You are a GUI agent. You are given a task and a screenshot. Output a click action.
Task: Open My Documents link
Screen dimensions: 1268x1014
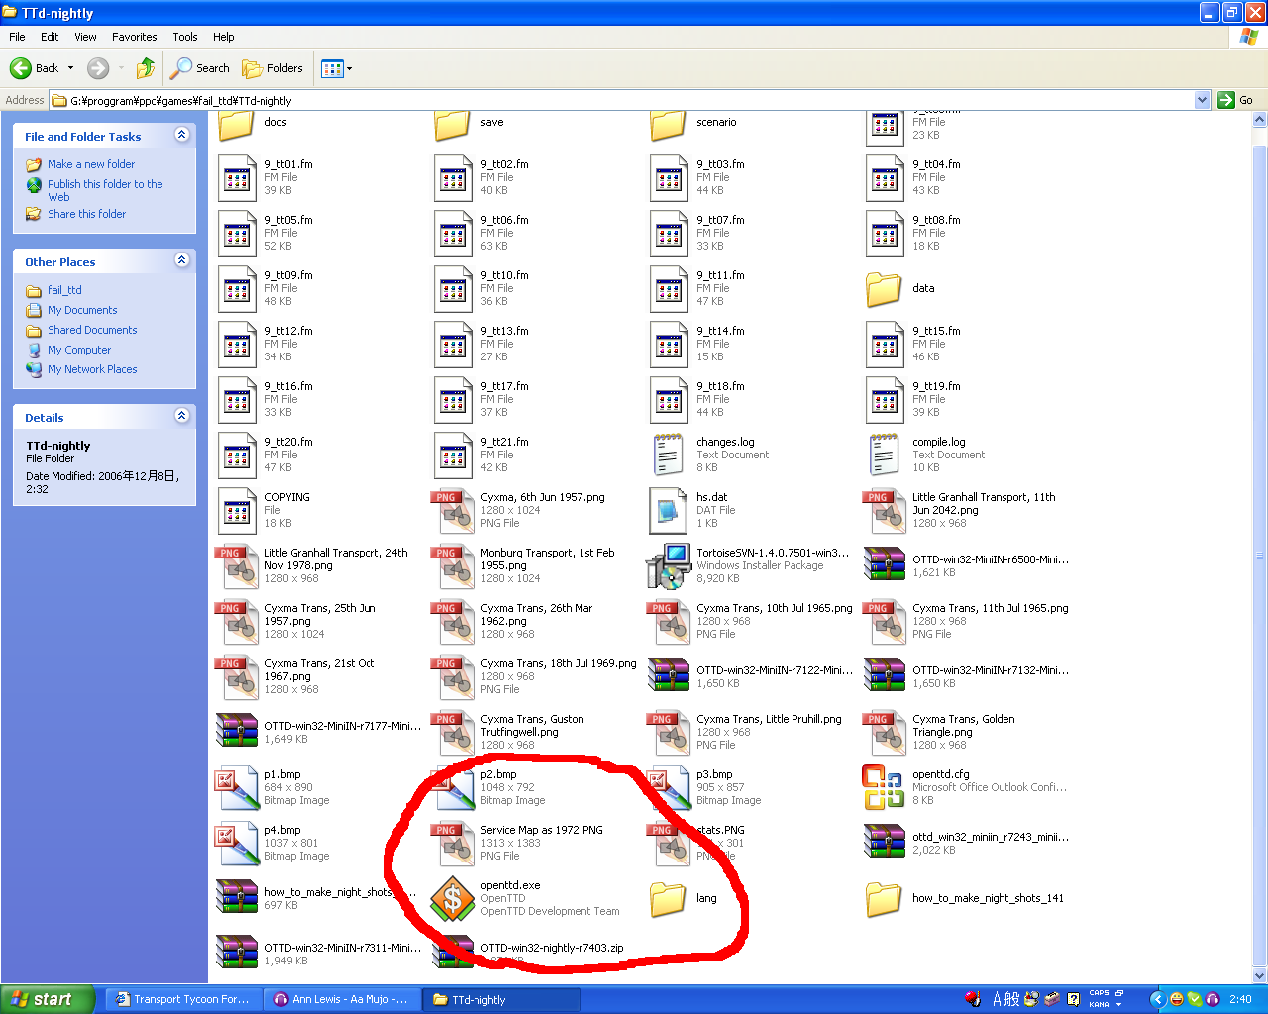tap(82, 310)
